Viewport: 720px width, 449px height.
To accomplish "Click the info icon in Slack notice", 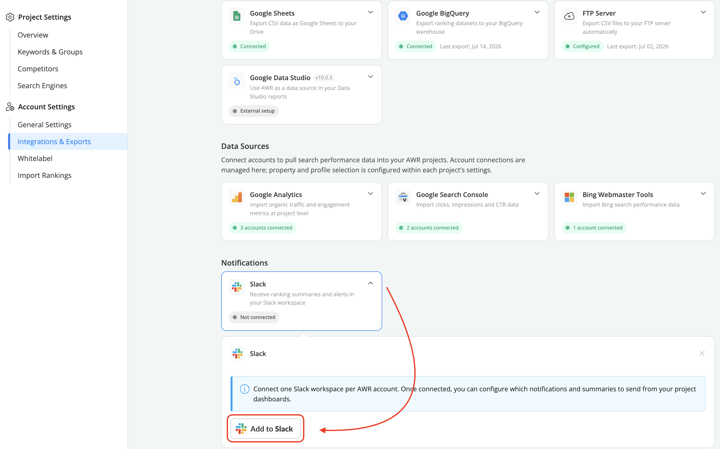I will [x=244, y=389].
